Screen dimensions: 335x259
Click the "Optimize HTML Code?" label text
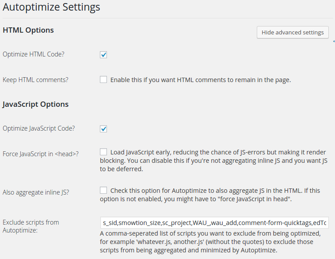(x=33, y=54)
